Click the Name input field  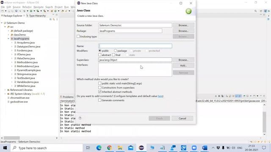click(x=135, y=46)
